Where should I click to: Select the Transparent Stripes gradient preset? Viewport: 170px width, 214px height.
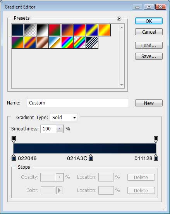click(92, 42)
